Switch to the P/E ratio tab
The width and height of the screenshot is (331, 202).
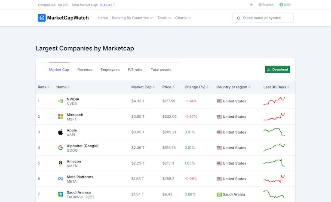[x=135, y=70]
